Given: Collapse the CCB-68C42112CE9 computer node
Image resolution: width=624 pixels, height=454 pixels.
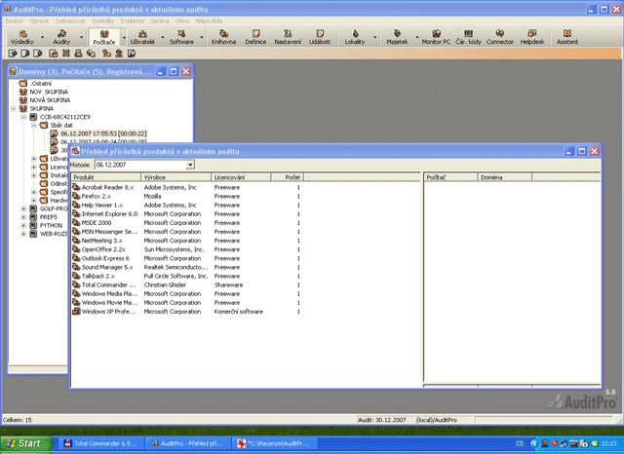Looking at the screenshot, I should 23,117.
